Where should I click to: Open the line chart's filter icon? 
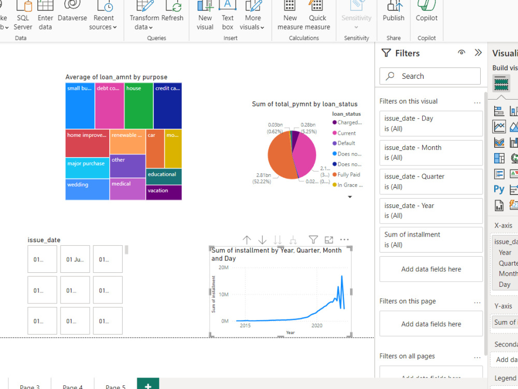pyautogui.click(x=313, y=240)
